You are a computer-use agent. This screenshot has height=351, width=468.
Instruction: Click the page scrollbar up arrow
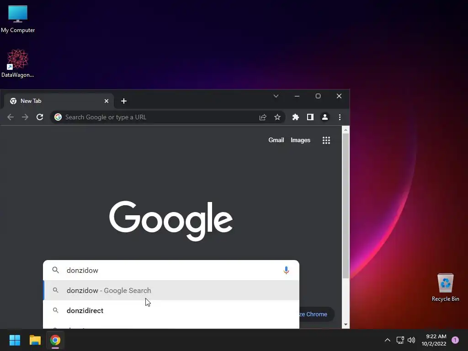346,129
